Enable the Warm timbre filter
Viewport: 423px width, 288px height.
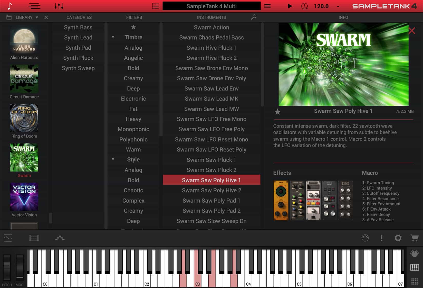tap(133, 150)
